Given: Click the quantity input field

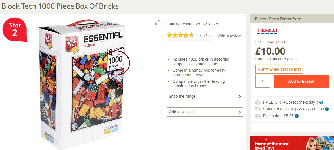Looking at the screenshot, I should point(262,81).
